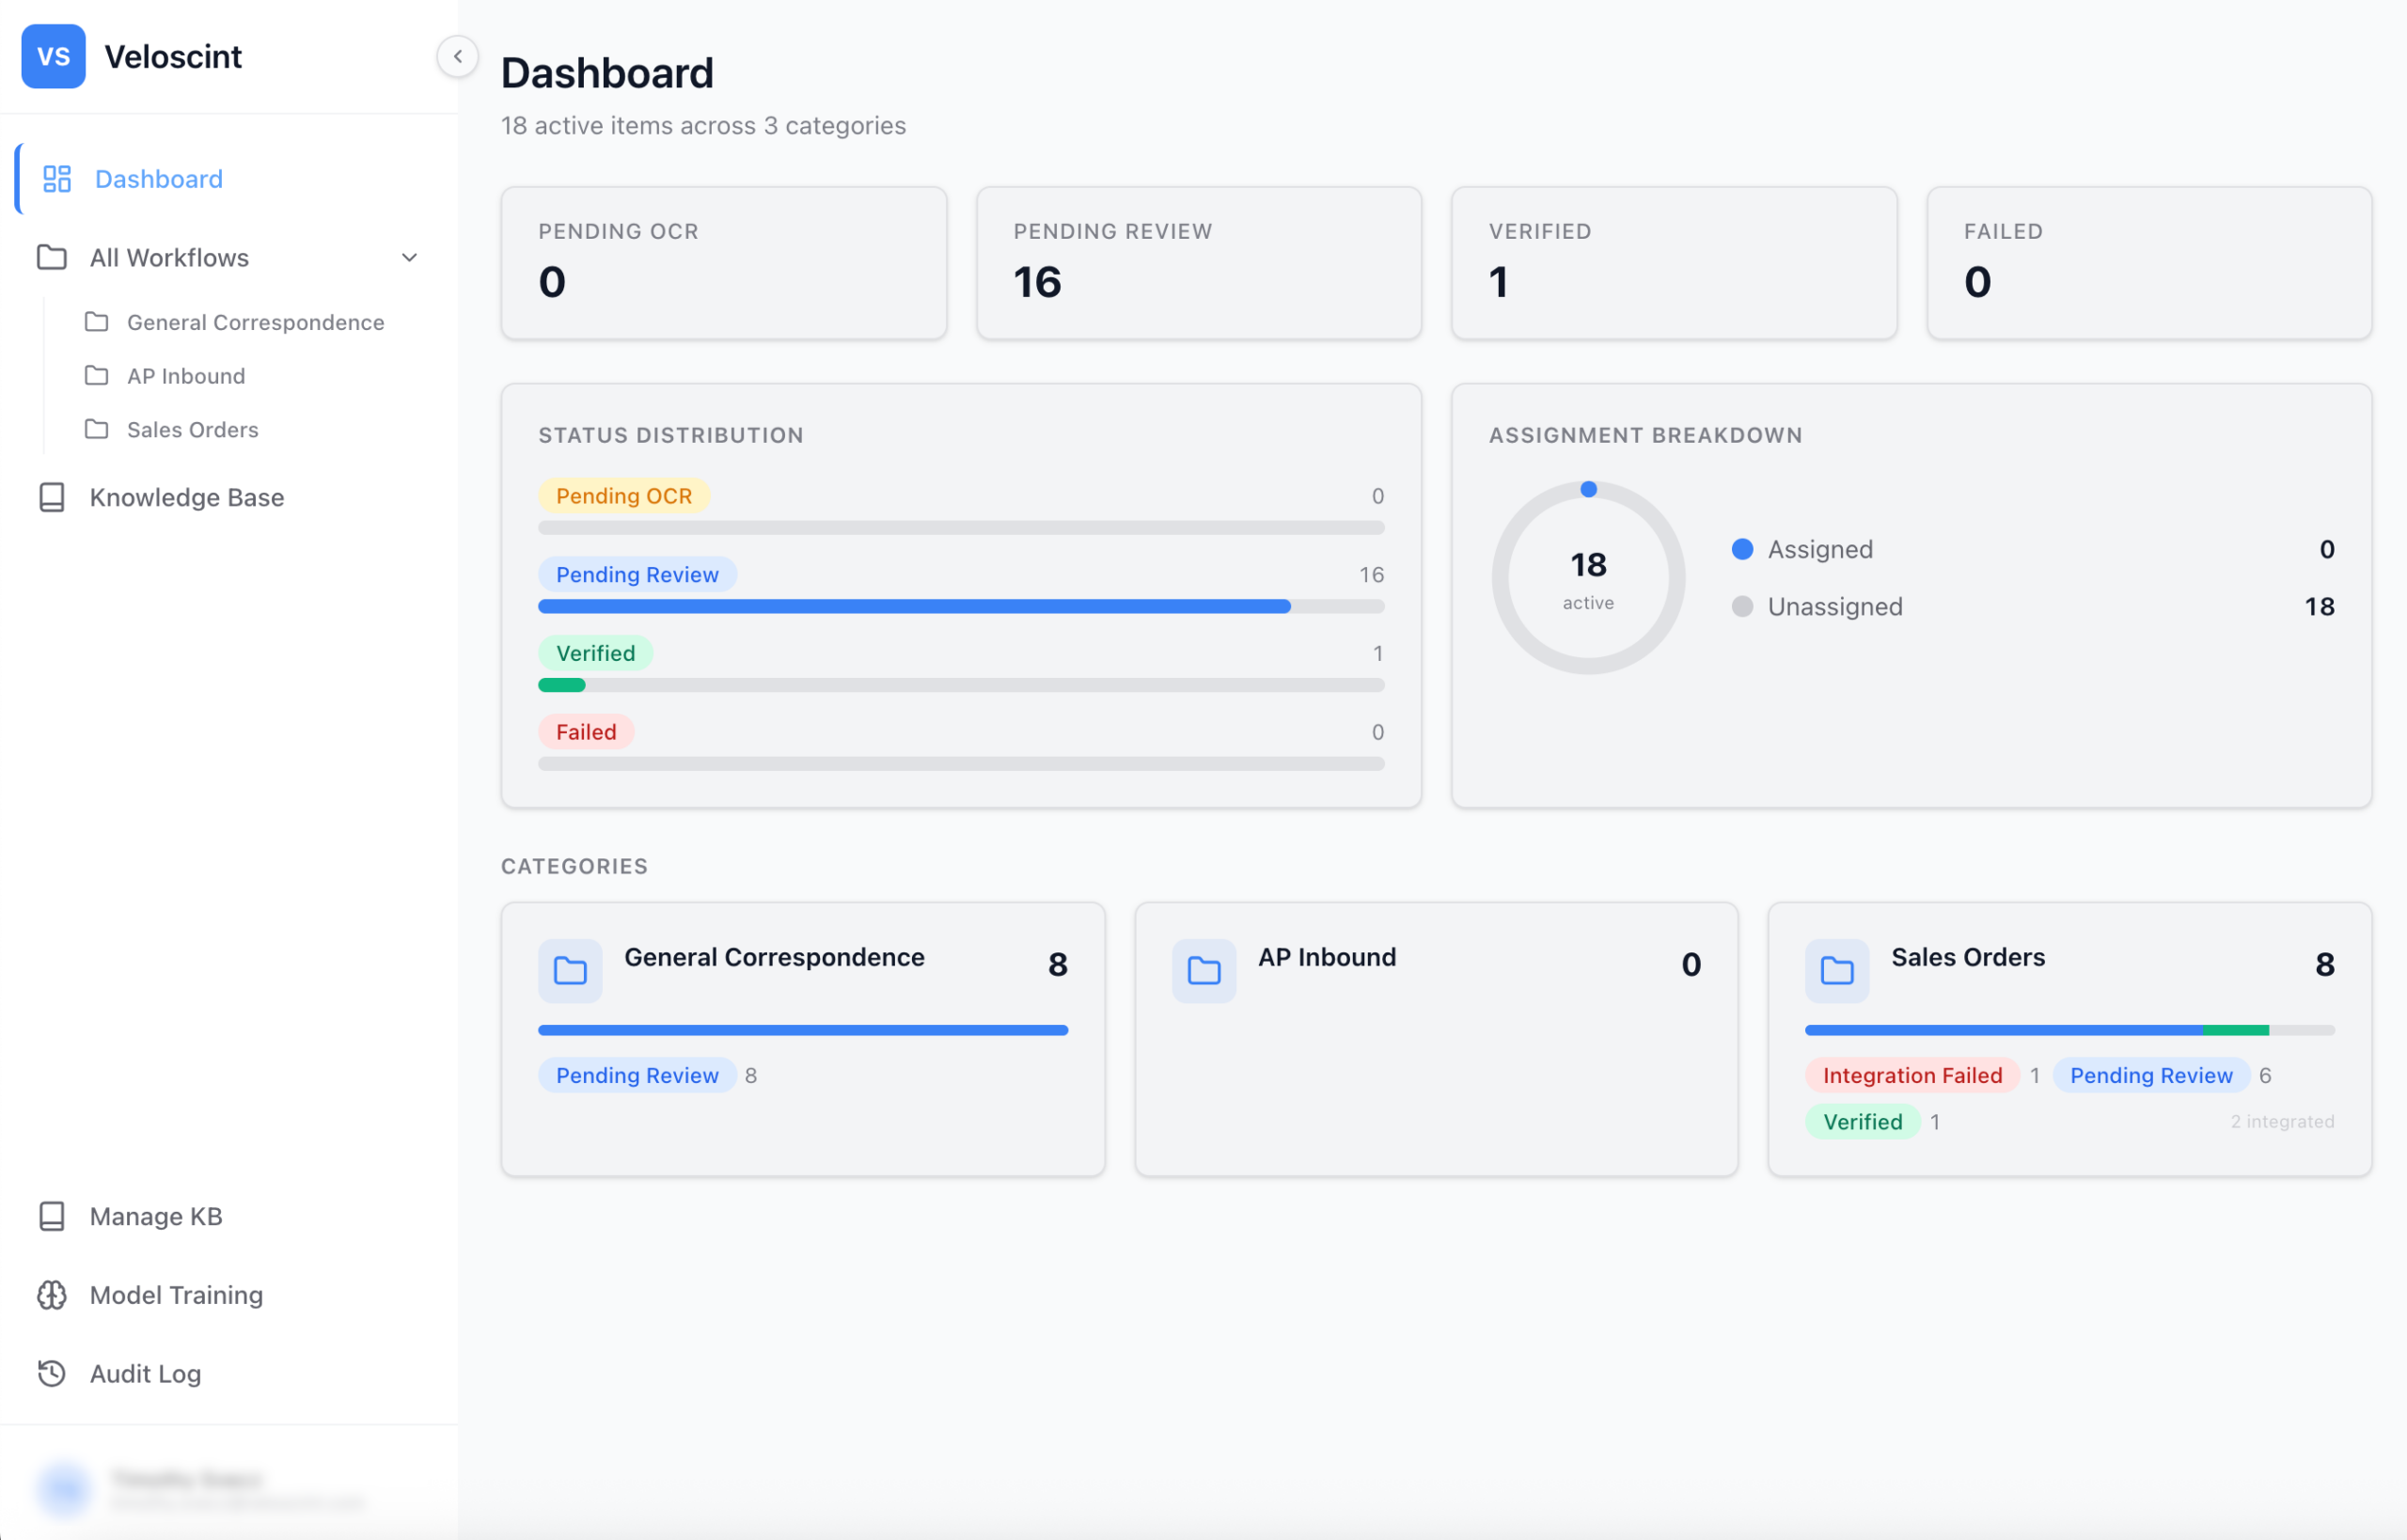The height and width of the screenshot is (1540, 2407).
Task: Select General Correspondence workflow in sidebar tree
Action: 255,322
